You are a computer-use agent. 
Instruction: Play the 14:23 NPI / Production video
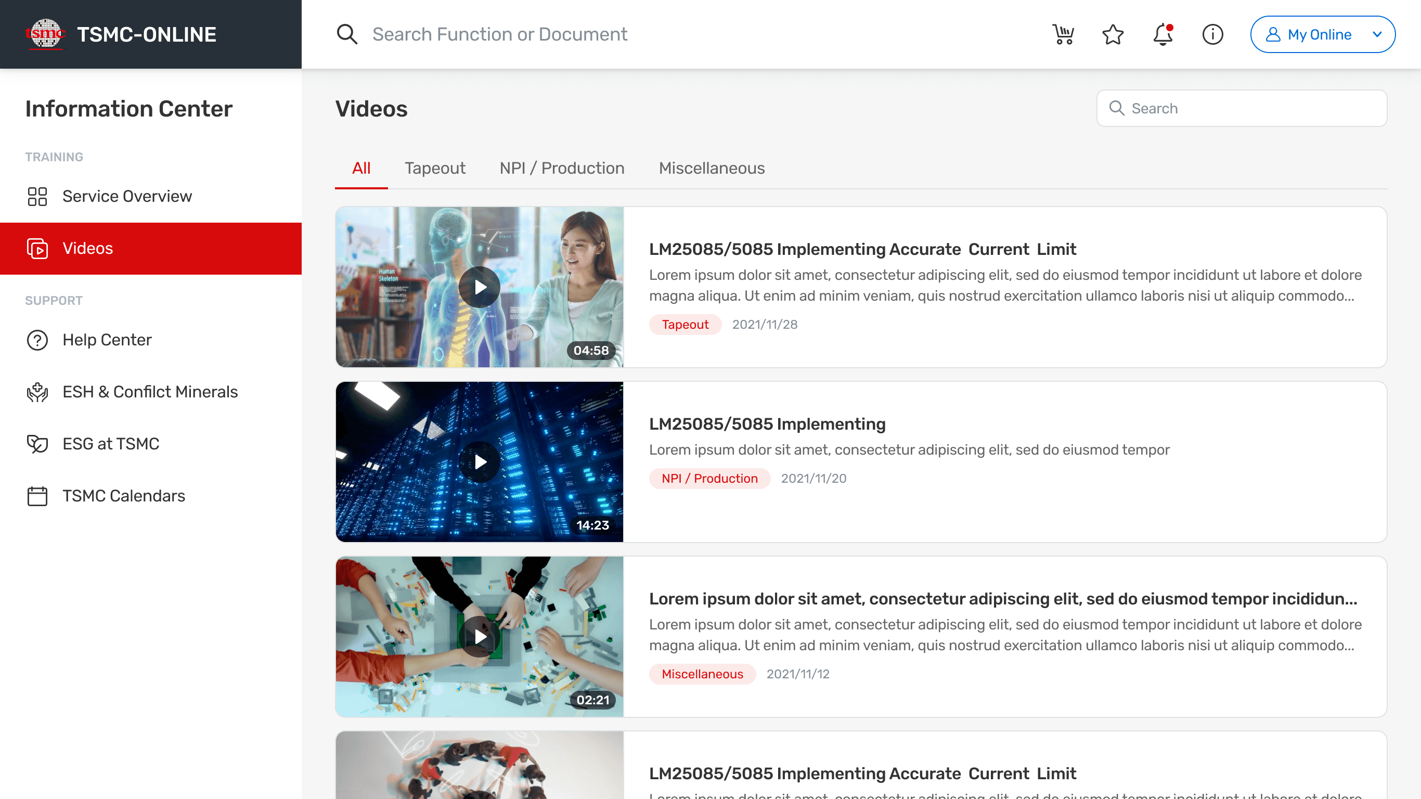pyautogui.click(x=480, y=462)
